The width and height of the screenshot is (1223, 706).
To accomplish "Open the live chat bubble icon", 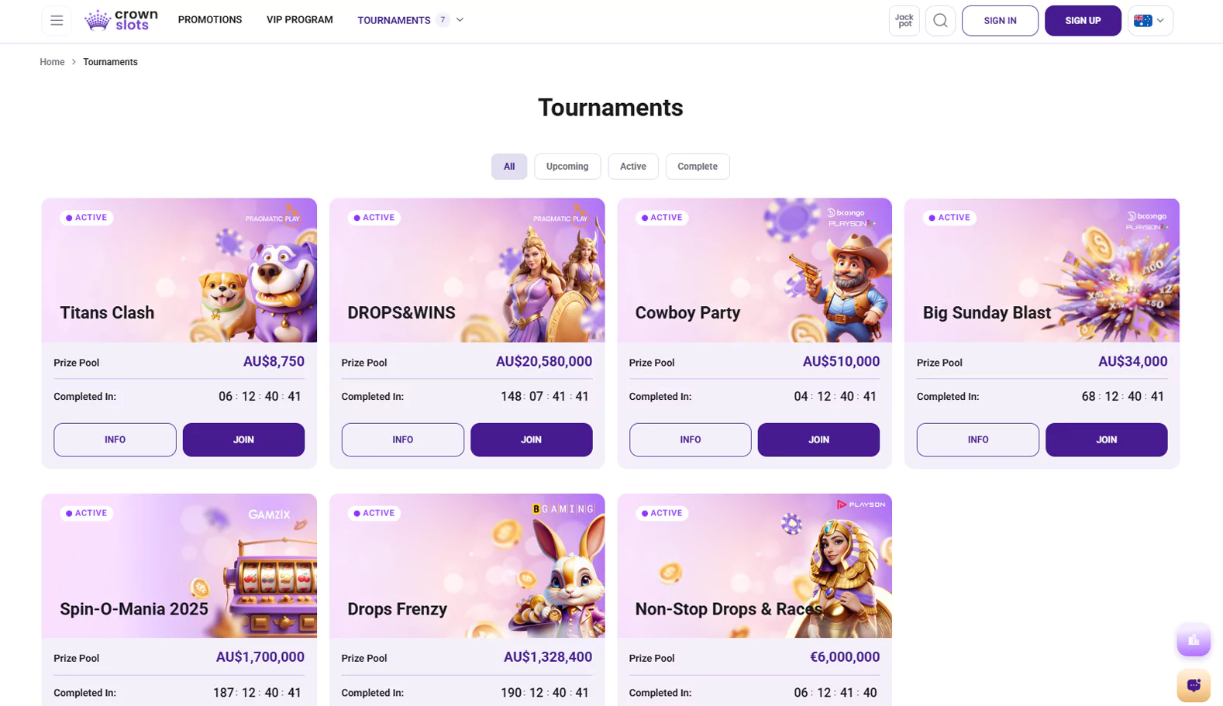I will [1194, 685].
